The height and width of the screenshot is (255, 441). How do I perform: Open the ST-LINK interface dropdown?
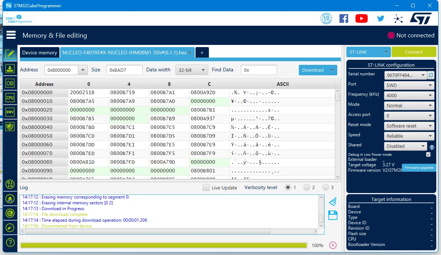pyautogui.click(x=368, y=52)
